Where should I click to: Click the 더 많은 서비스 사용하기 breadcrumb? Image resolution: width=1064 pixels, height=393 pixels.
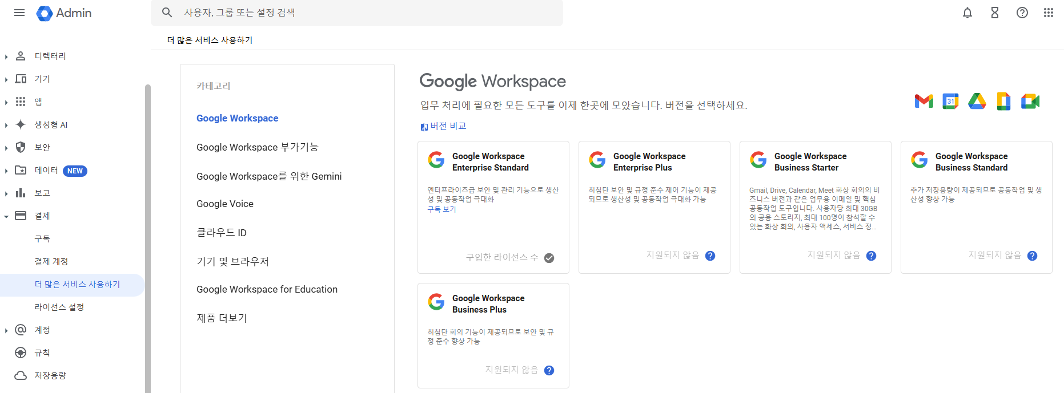click(x=210, y=40)
